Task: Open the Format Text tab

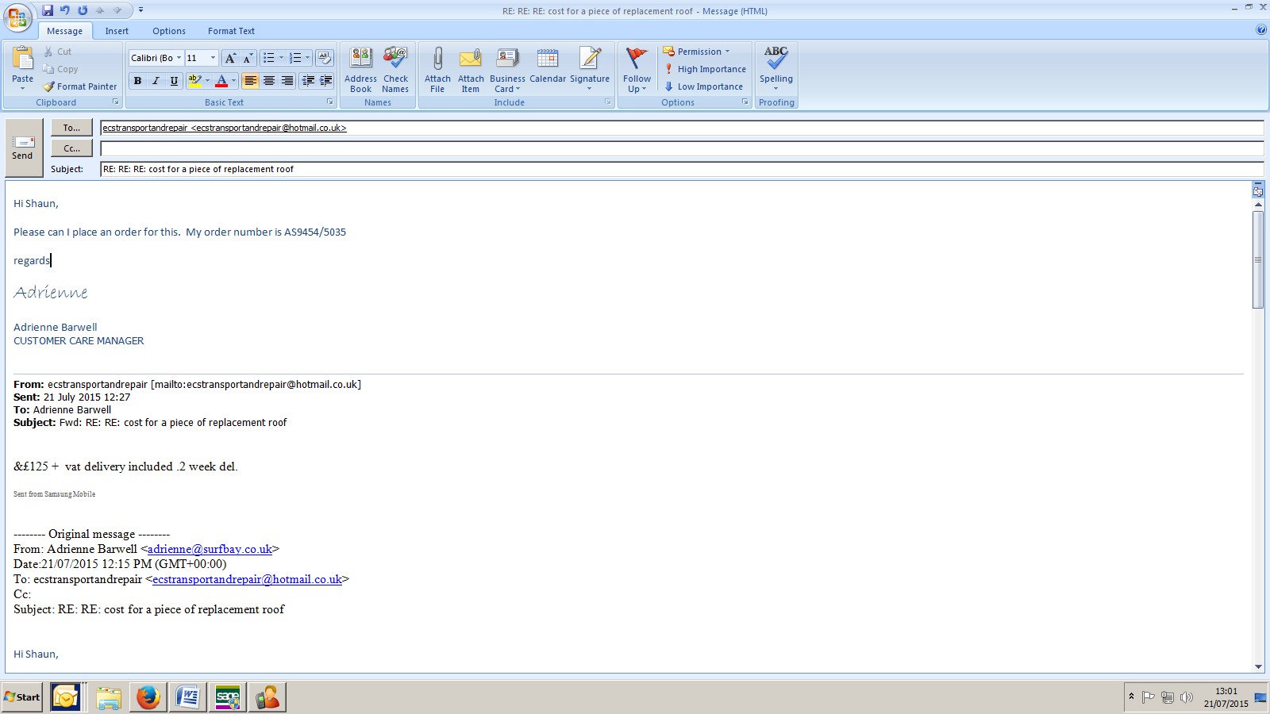Action: [231, 31]
